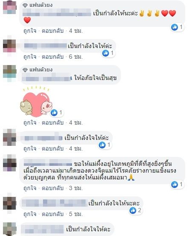Click the like reaction icon on the long prayer comment

pyautogui.click(x=175, y=185)
